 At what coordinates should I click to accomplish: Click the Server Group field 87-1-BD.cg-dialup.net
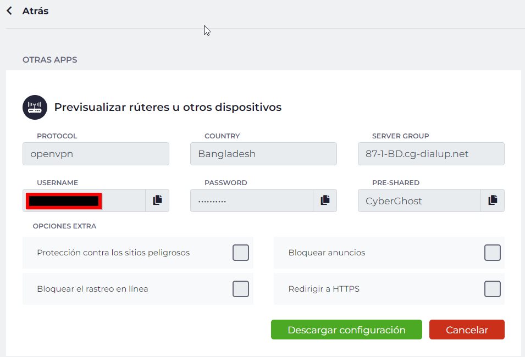(x=431, y=154)
